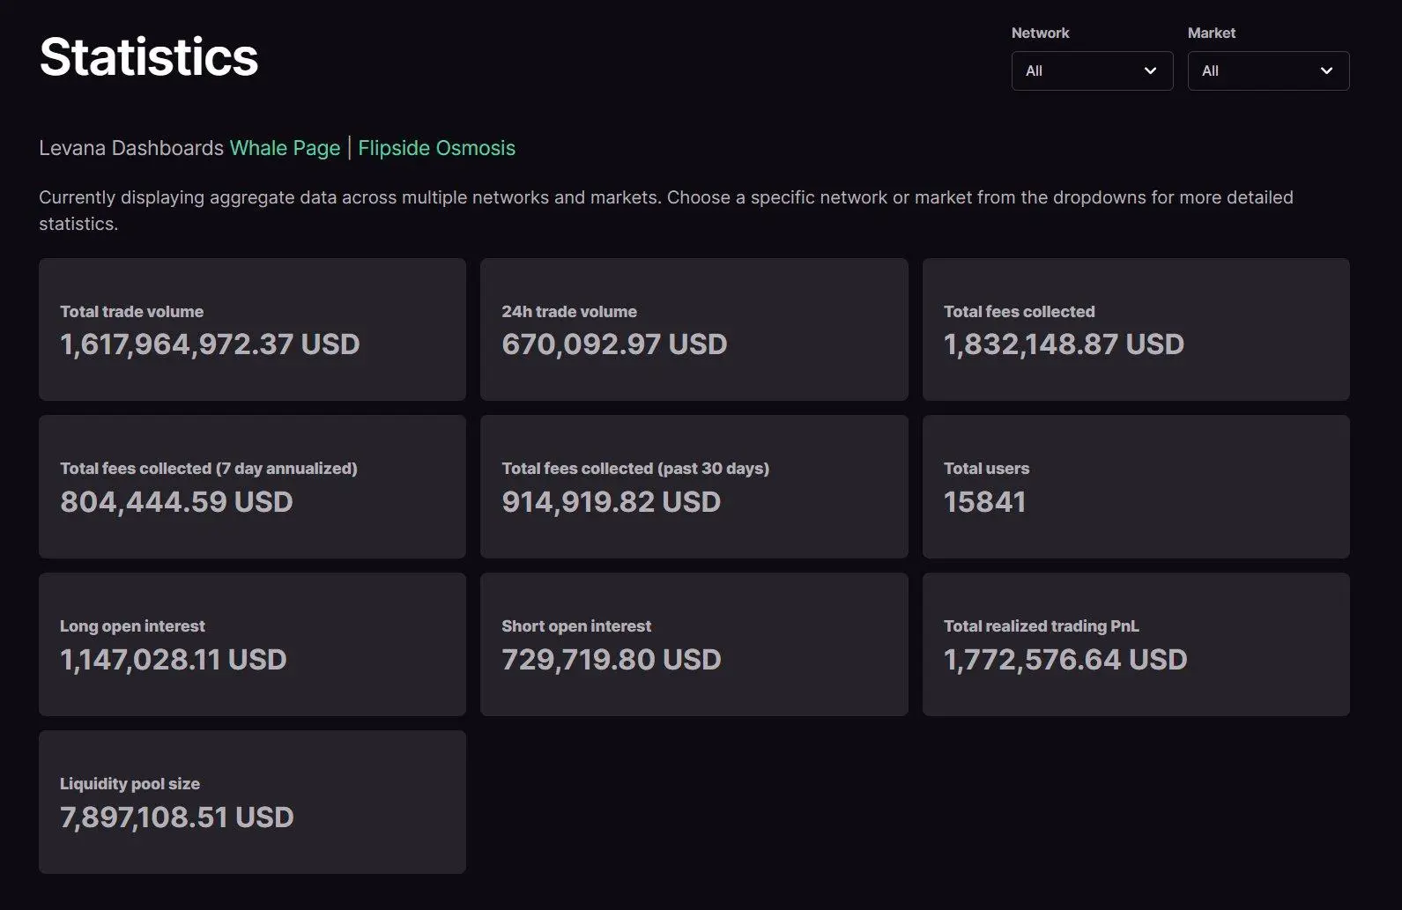Click the chevron arrow in the Network selector
The image size is (1402, 910).
pos(1150,70)
